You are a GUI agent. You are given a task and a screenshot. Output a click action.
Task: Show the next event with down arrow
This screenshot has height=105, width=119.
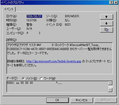tap(107, 23)
